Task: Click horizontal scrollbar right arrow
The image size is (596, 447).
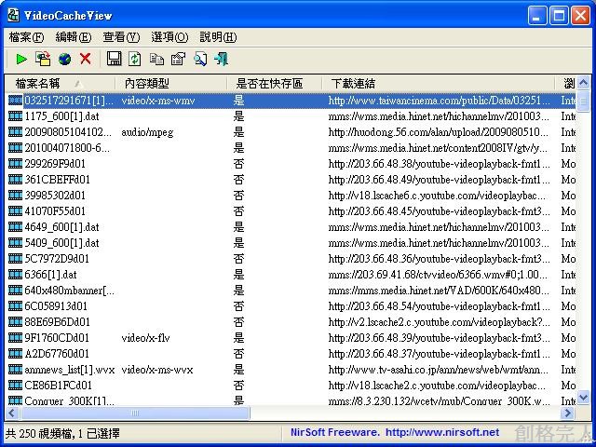Action: (x=568, y=413)
